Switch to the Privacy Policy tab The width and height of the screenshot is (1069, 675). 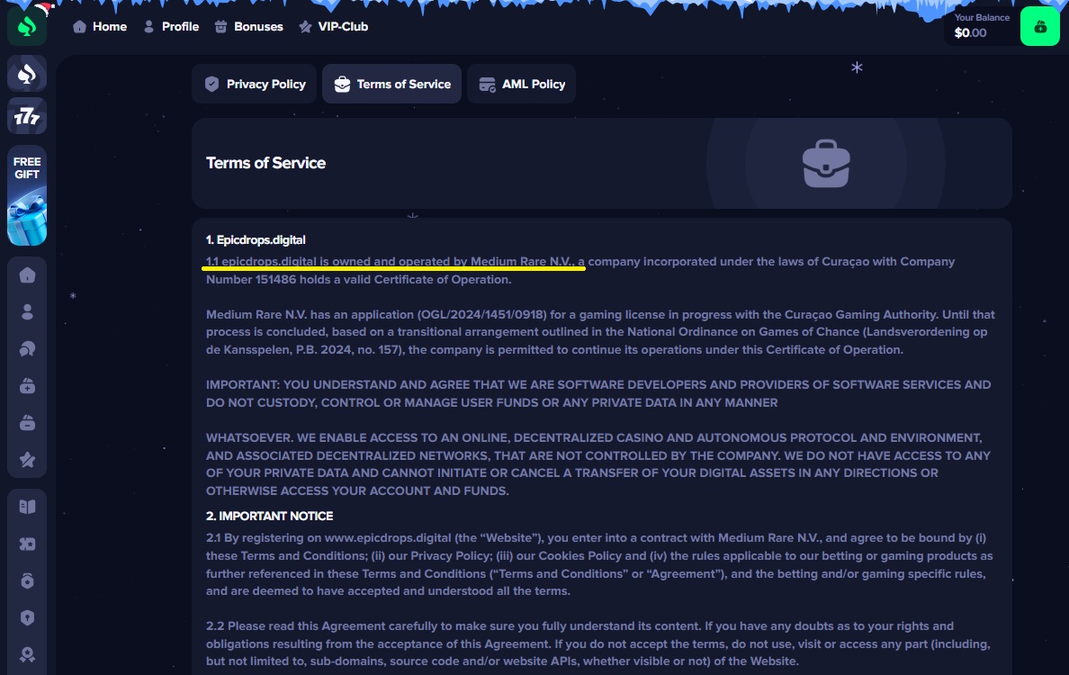(x=255, y=84)
